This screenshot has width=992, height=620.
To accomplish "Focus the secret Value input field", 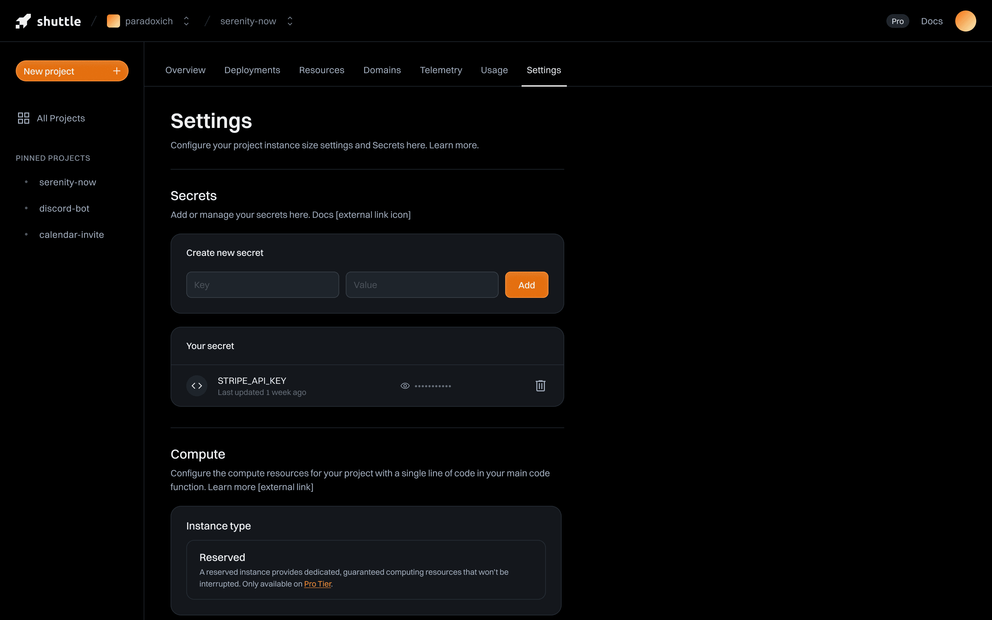I will coord(422,285).
